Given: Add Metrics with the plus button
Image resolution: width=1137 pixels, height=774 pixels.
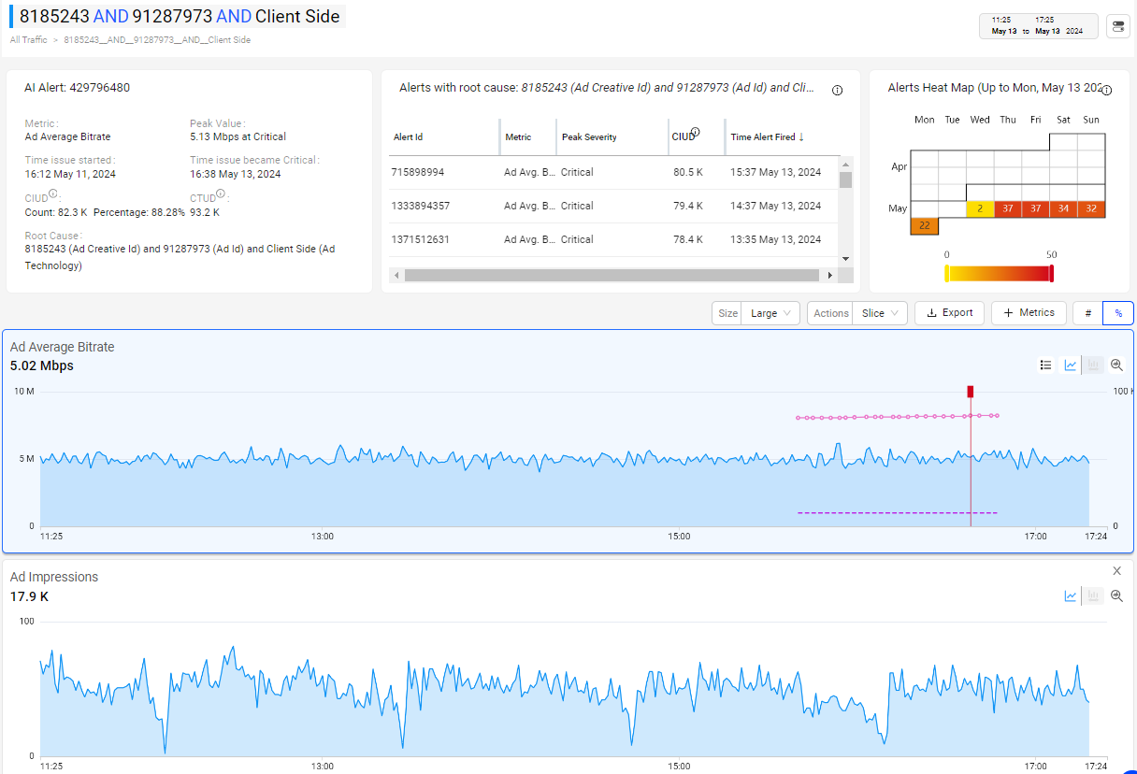Looking at the screenshot, I should coord(1029,313).
